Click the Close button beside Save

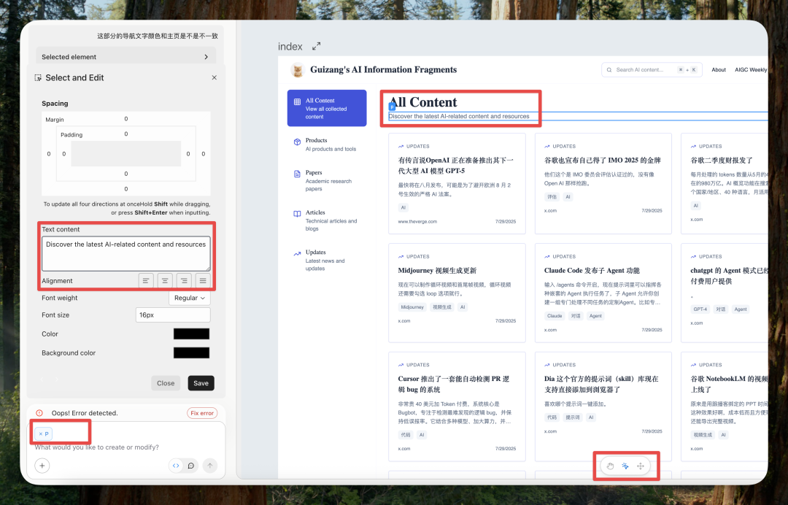point(166,383)
